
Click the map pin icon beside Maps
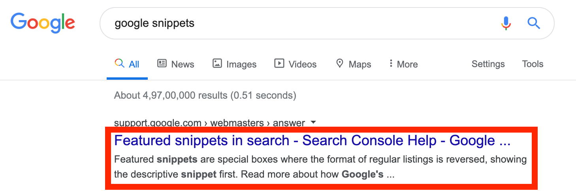pyautogui.click(x=339, y=64)
